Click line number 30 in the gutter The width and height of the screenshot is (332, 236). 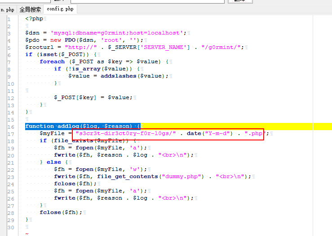[x=11, y=228]
